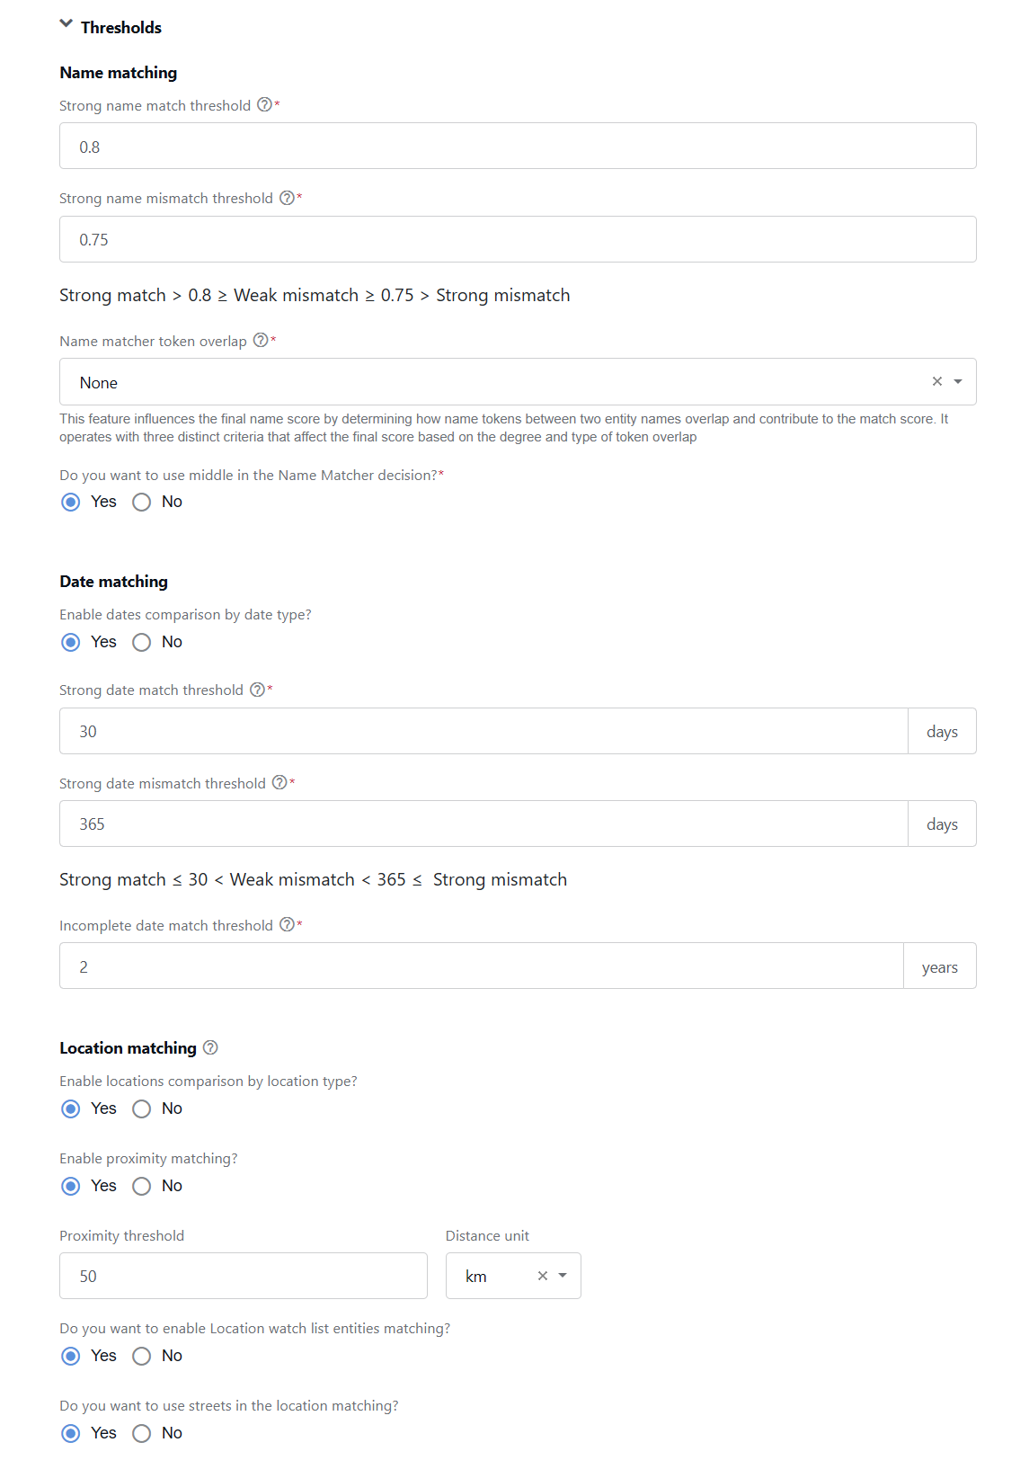The image size is (1029, 1478).
Task: Open help for Strong name mismatch threshold
Action: [x=287, y=198]
